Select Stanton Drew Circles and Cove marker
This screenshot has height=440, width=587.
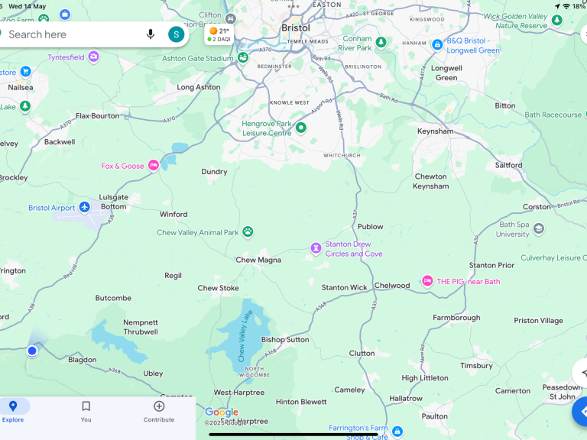pyautogui.click(x=316, y=248)
